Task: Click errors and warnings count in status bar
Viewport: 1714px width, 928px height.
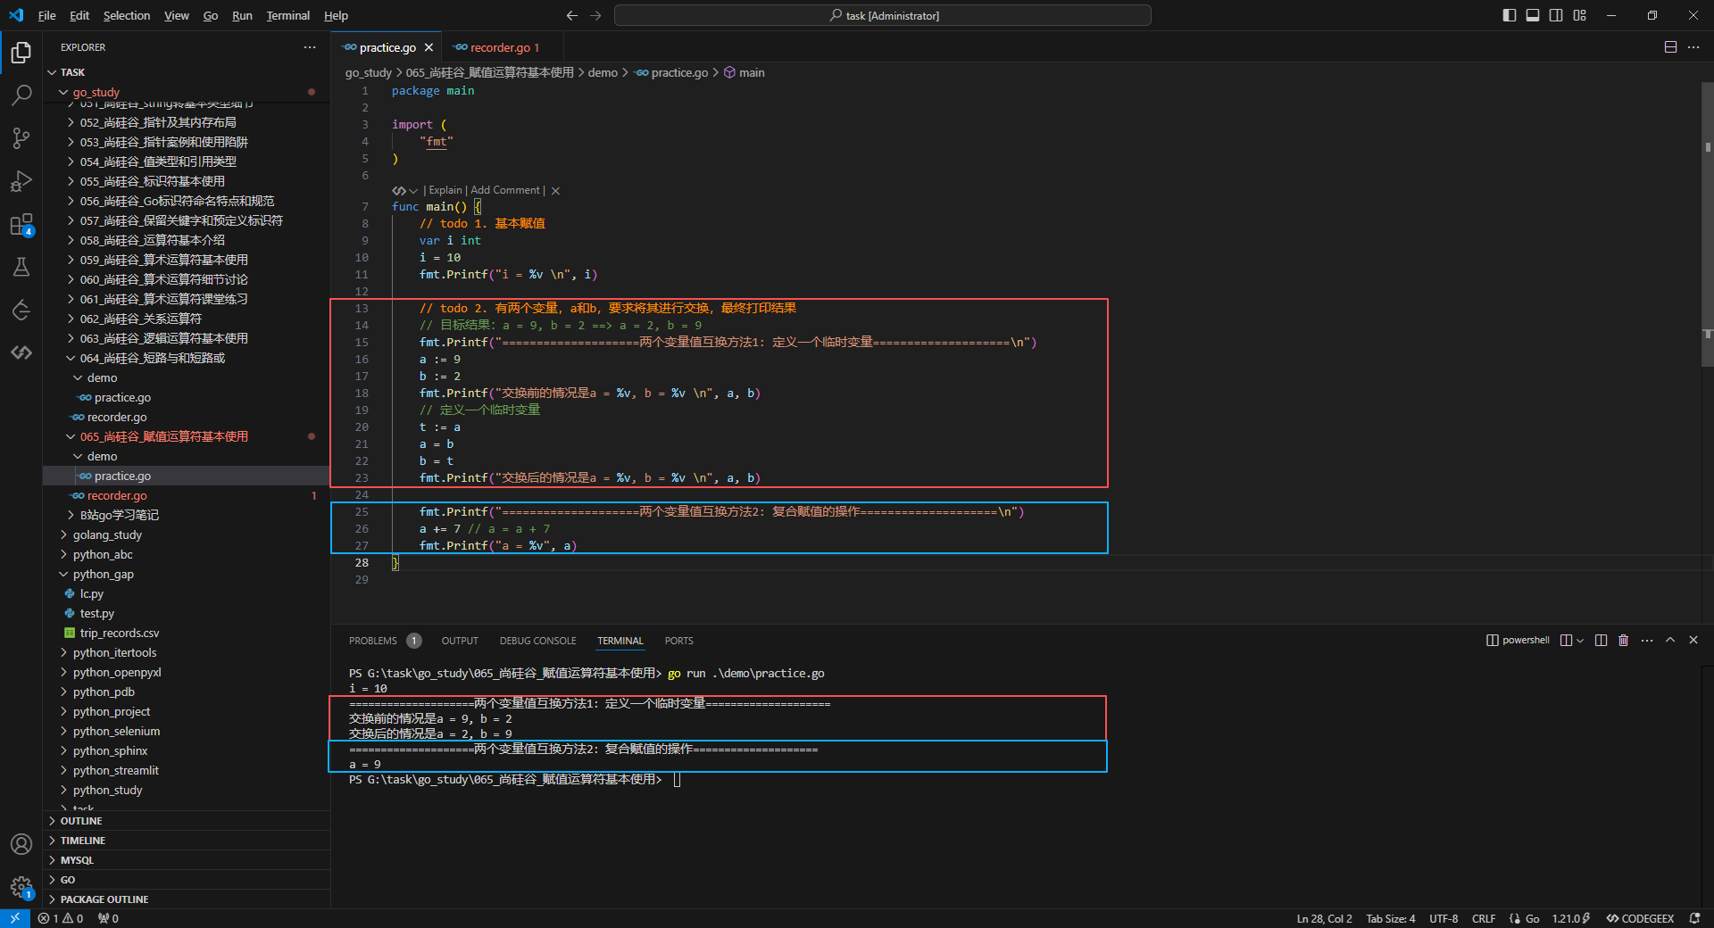Action: tap(61, 918)
